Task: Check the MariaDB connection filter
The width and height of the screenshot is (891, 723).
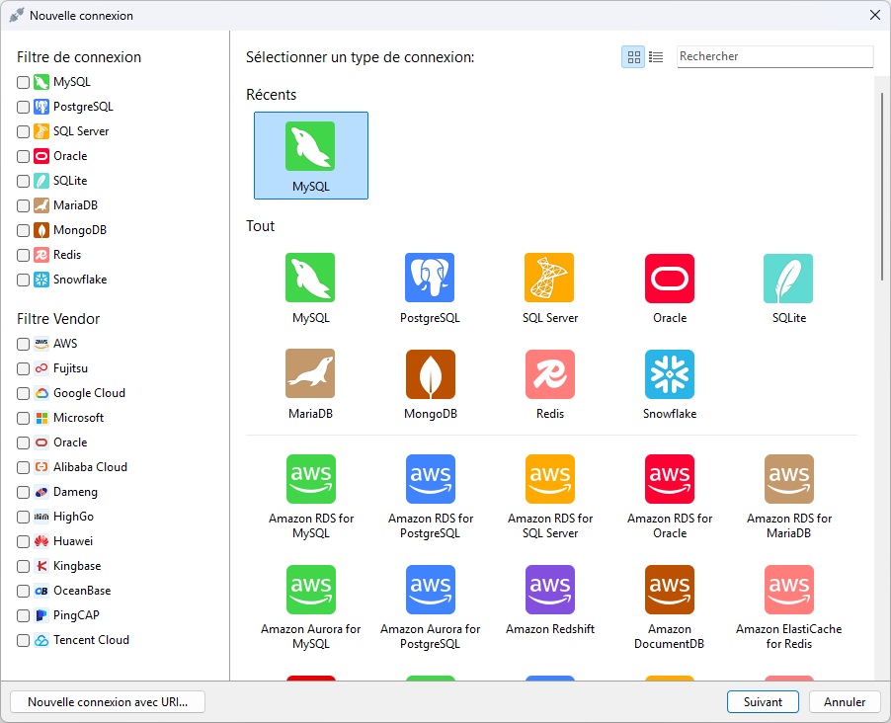Action: coord(24,205)
